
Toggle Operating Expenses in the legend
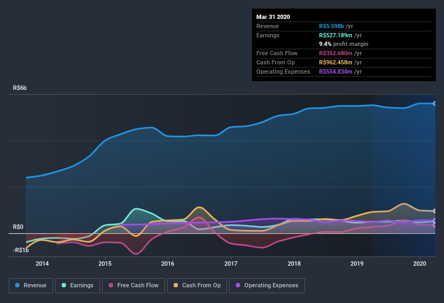pos(267,285)
